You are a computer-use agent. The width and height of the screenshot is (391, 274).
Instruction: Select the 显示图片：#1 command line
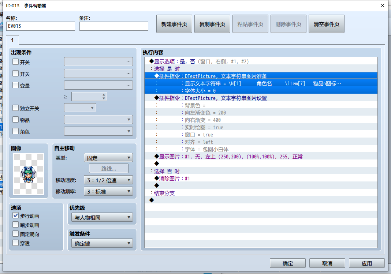261,157
